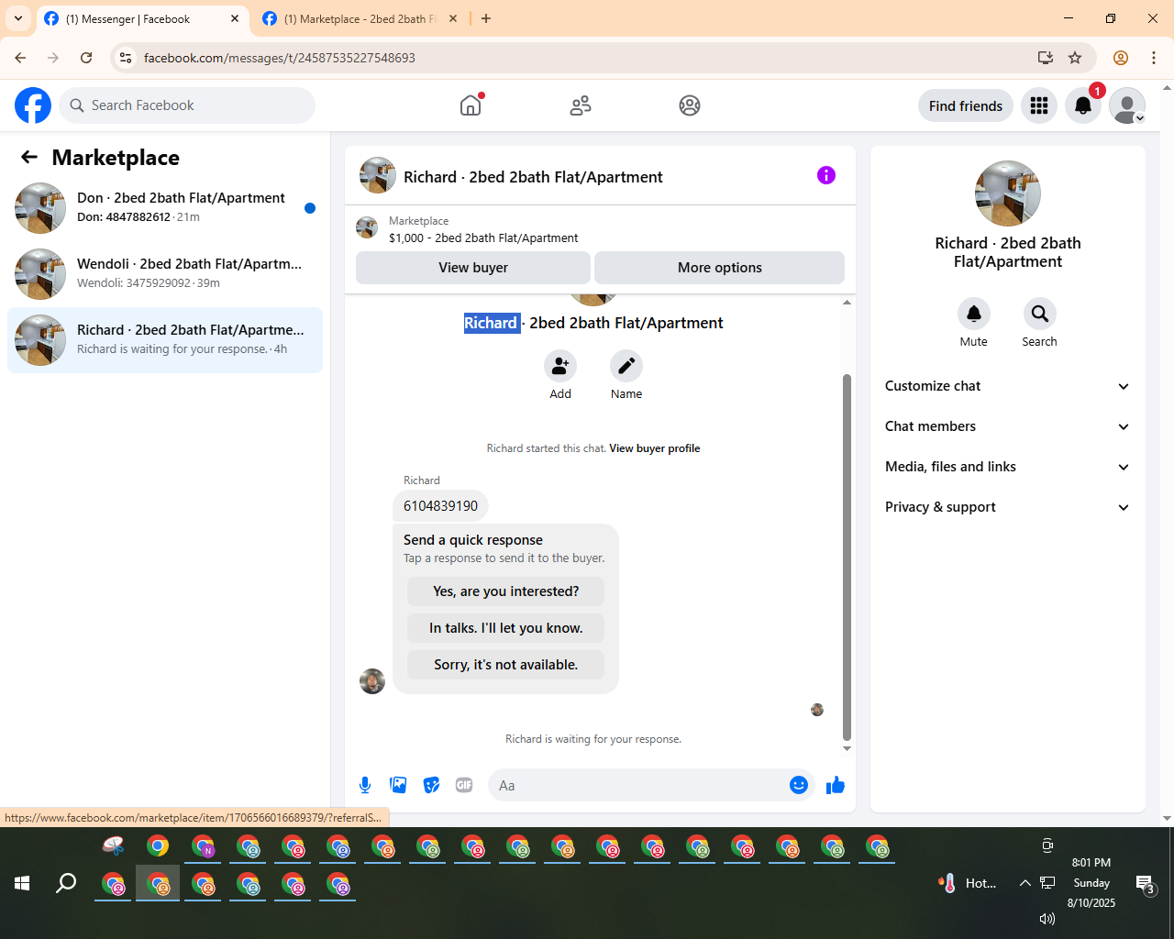Open a new browser tab
The image size is (1174, 939).
486,18
